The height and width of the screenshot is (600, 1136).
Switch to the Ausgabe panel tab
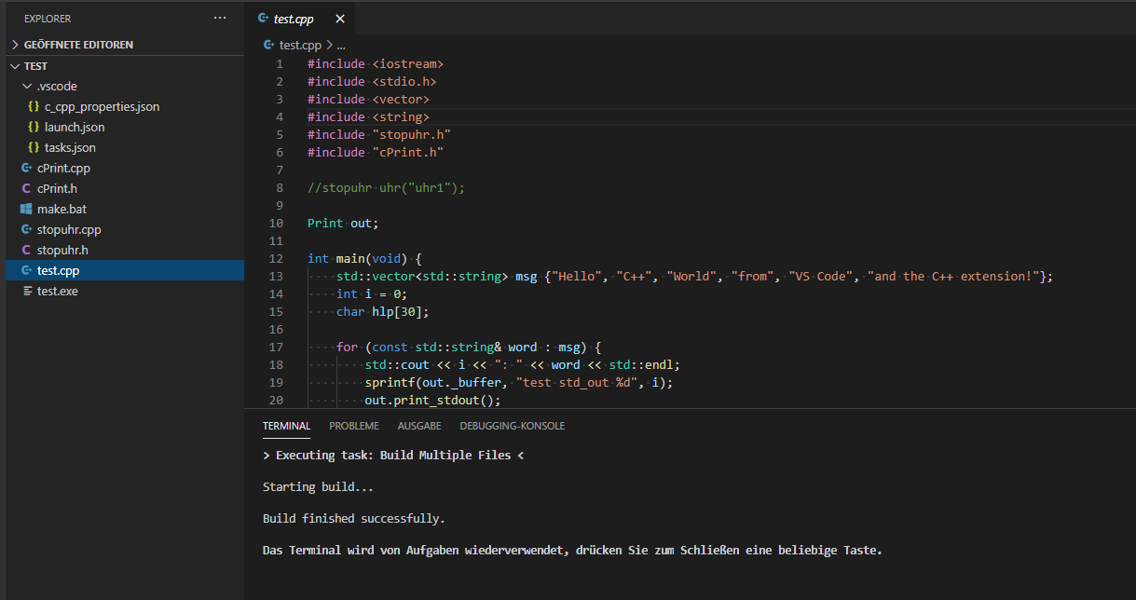tap(419, 426)
